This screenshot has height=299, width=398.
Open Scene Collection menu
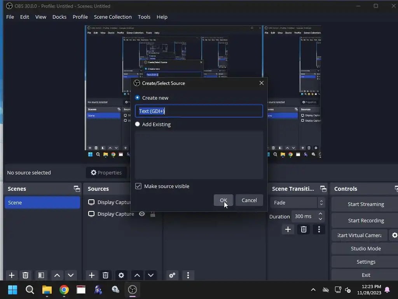[x=113, y=17]
